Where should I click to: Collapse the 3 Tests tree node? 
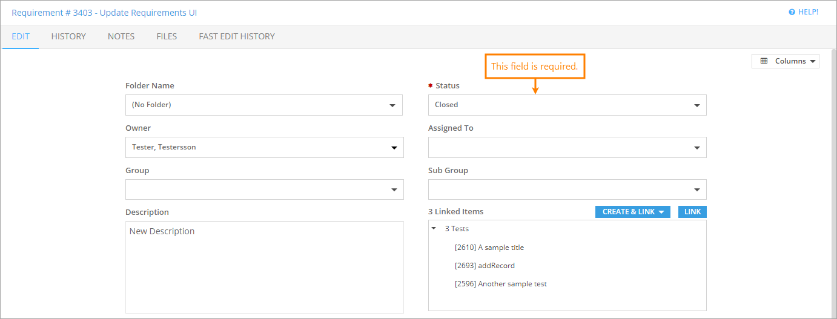point(434,229)
